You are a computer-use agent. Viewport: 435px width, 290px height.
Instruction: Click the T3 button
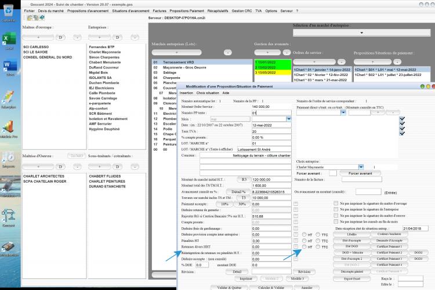coord(244,198)
